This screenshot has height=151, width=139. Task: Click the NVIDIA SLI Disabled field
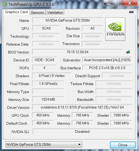[83, 131]
